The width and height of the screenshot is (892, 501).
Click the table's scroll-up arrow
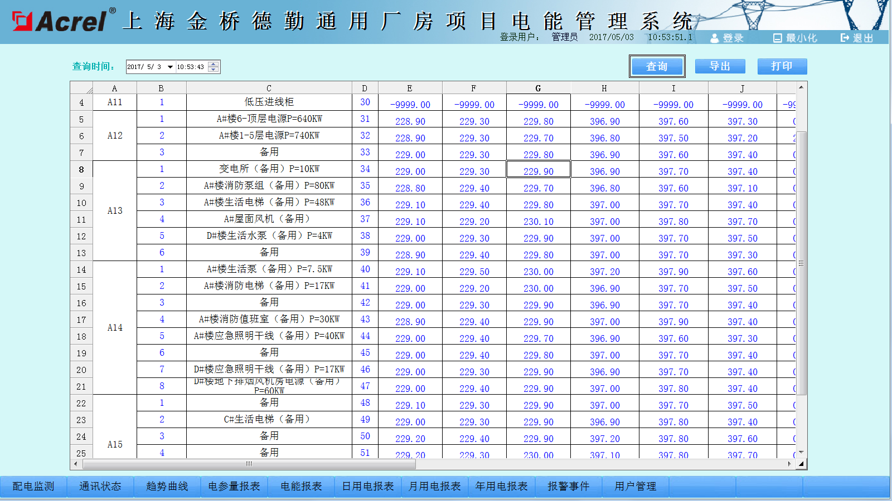point(801,87)
